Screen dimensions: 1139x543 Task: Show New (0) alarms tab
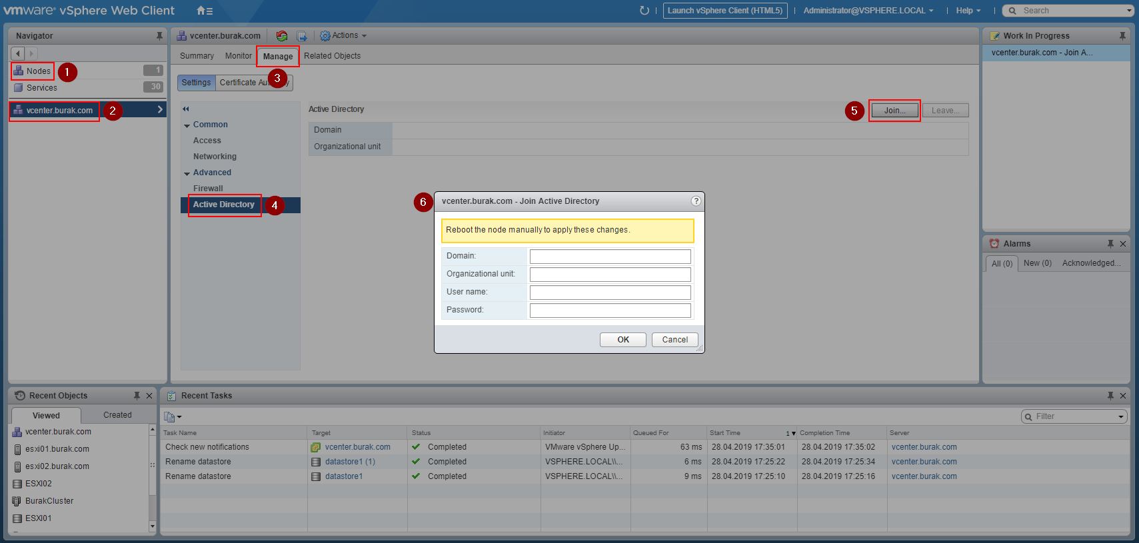pos(1037,263)
